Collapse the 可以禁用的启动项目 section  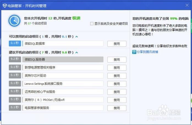77,36
